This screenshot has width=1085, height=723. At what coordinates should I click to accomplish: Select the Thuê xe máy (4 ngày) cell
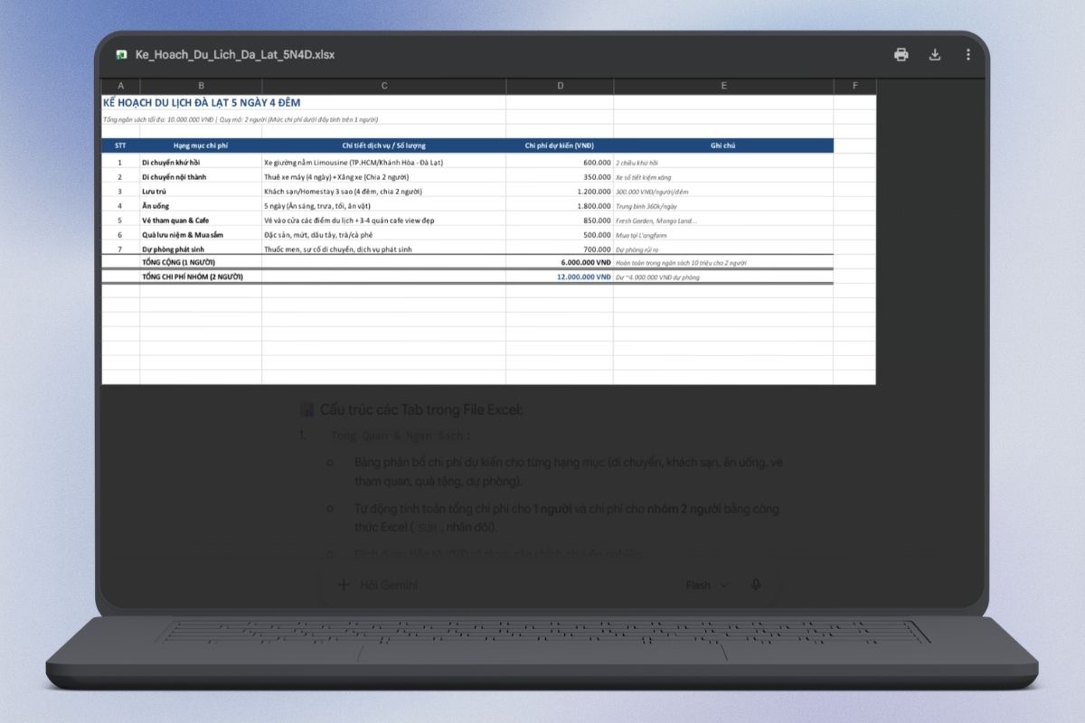click(x=384, y=177)
